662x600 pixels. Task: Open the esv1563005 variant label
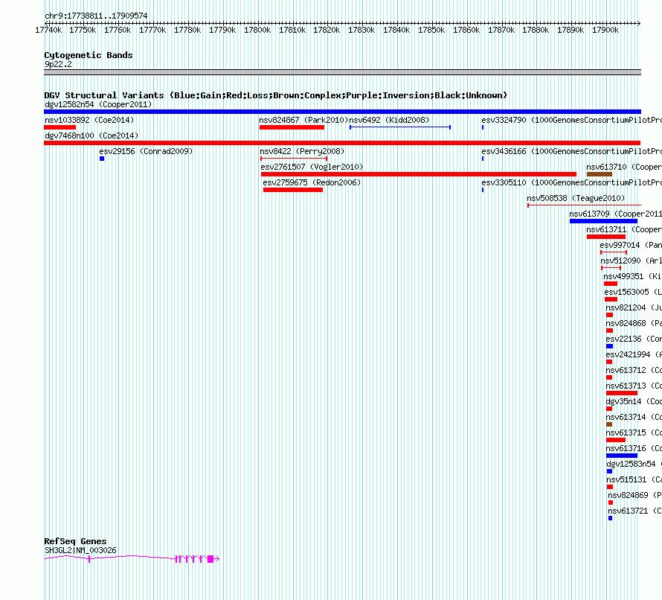tap(633, 292)
